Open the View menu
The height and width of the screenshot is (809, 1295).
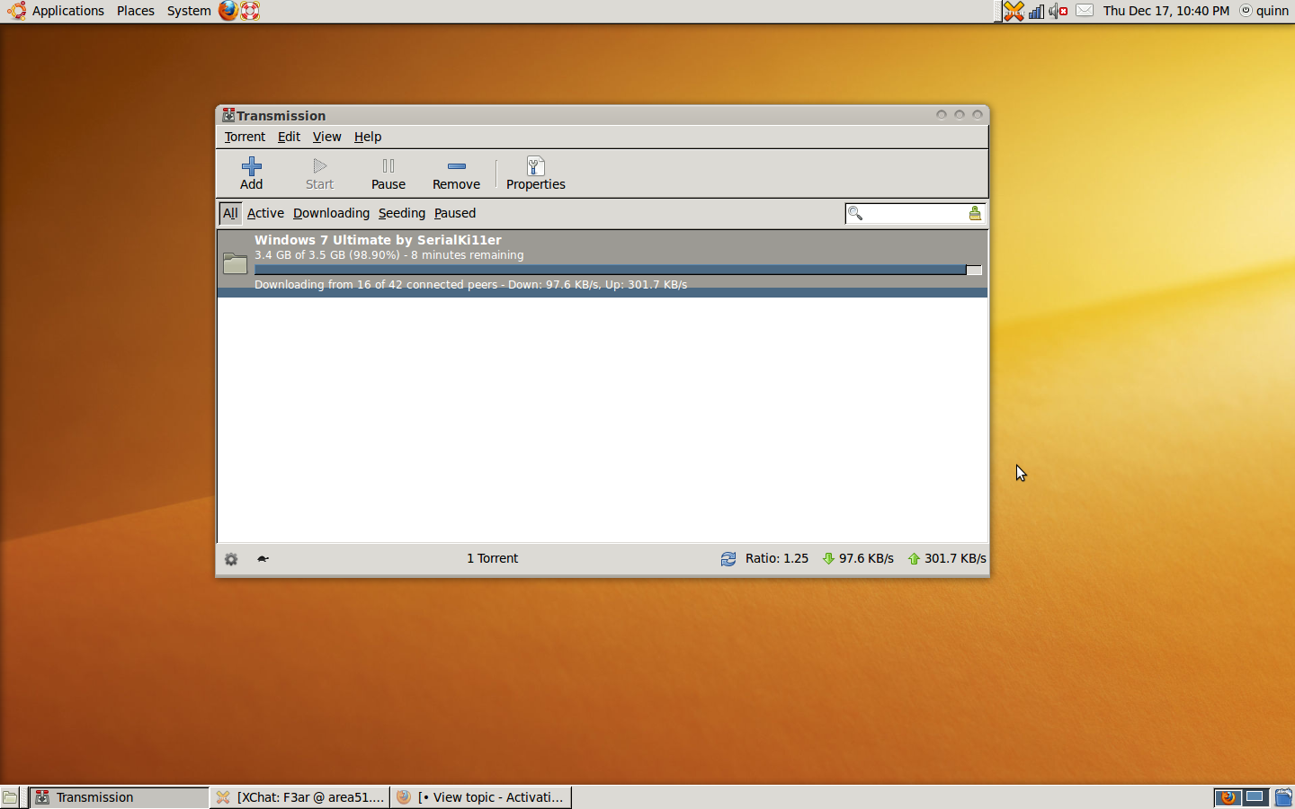[x=326, y=137]
